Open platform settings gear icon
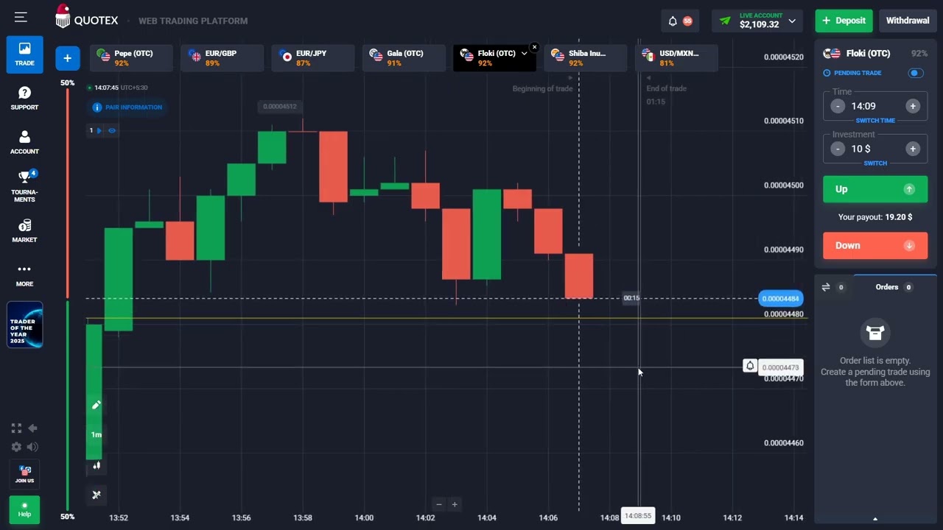Viewport: 943px width, 530px height. 16,447
